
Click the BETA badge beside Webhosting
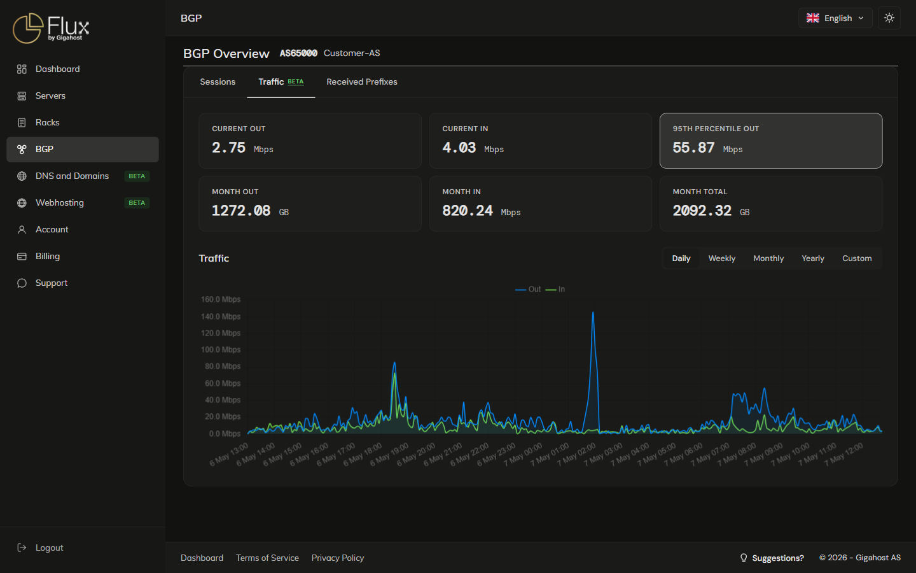[x=137, y=202]
